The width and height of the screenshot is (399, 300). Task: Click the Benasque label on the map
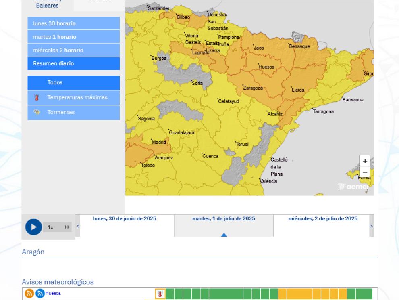pyautogui.click(x=299, y=46)
